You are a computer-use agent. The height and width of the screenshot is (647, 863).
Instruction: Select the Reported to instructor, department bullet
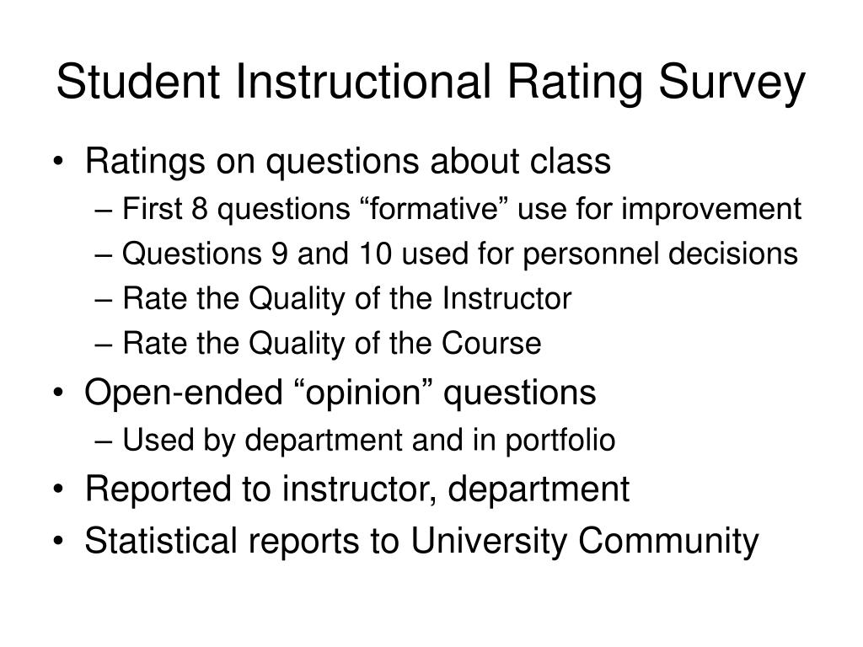click(357, 490)
